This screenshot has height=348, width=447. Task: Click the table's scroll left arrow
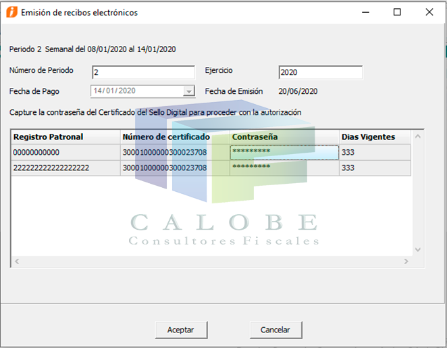tap(17, 262)
